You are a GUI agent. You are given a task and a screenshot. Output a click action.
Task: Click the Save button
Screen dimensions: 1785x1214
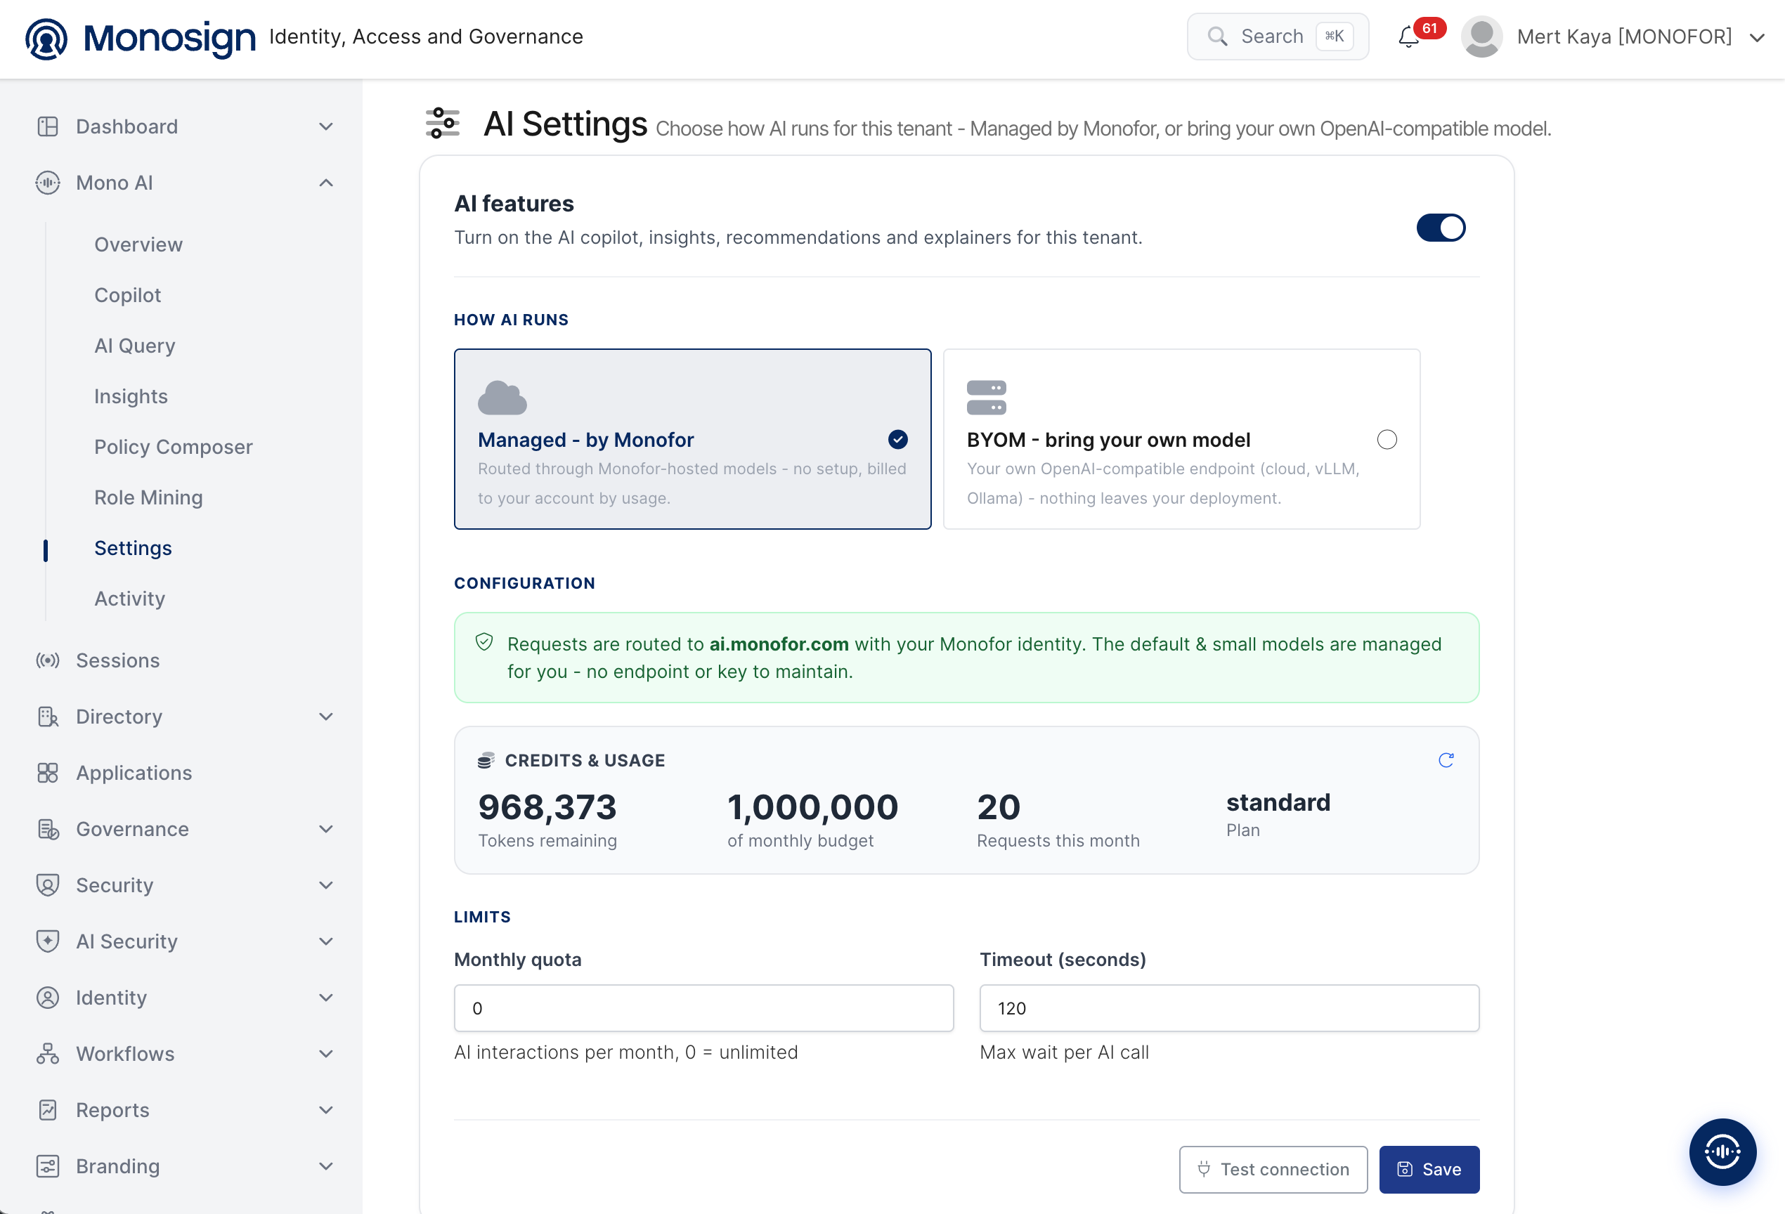coord(1429,1170)
